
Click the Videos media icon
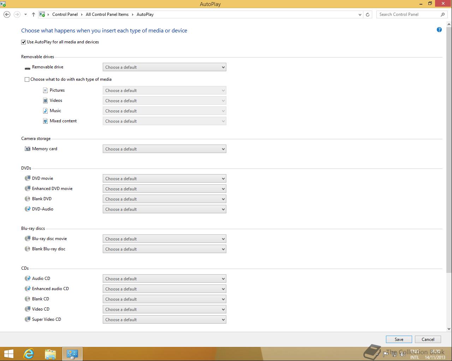click(45, 101)
